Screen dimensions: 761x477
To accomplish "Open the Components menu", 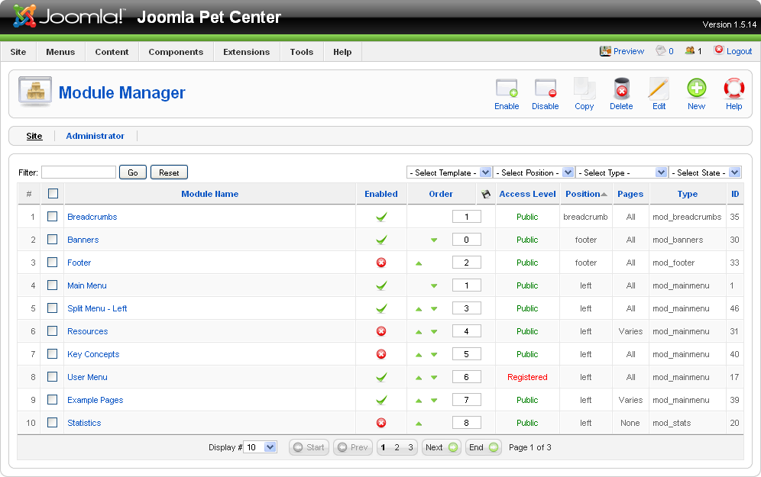I will tap(176, 52).
